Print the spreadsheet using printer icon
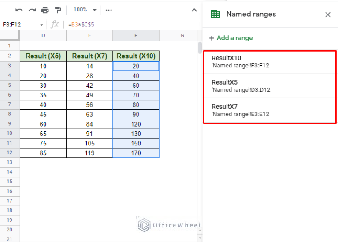Image resolution: width=338 pixels, height=242 pixels. (x=45, y=10)
